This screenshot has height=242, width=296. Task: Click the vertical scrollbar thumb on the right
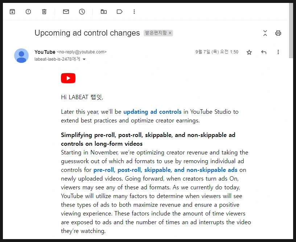click(291, 30)
